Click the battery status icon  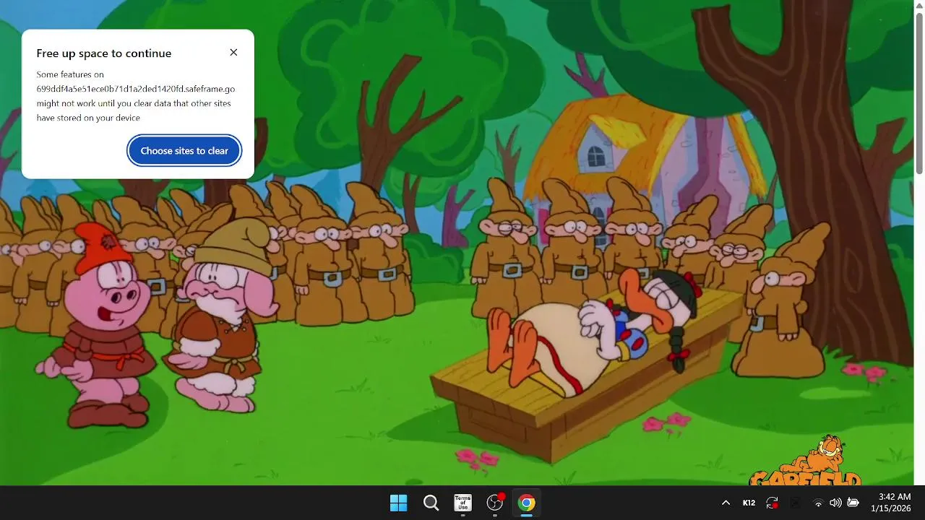[853, 503]
